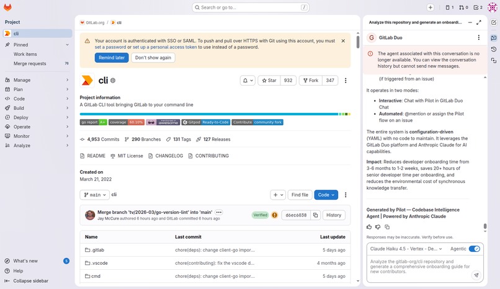Screen dimensions: 500x289
Task: Open the add file plus dropdown
Action: coord(278,195)
